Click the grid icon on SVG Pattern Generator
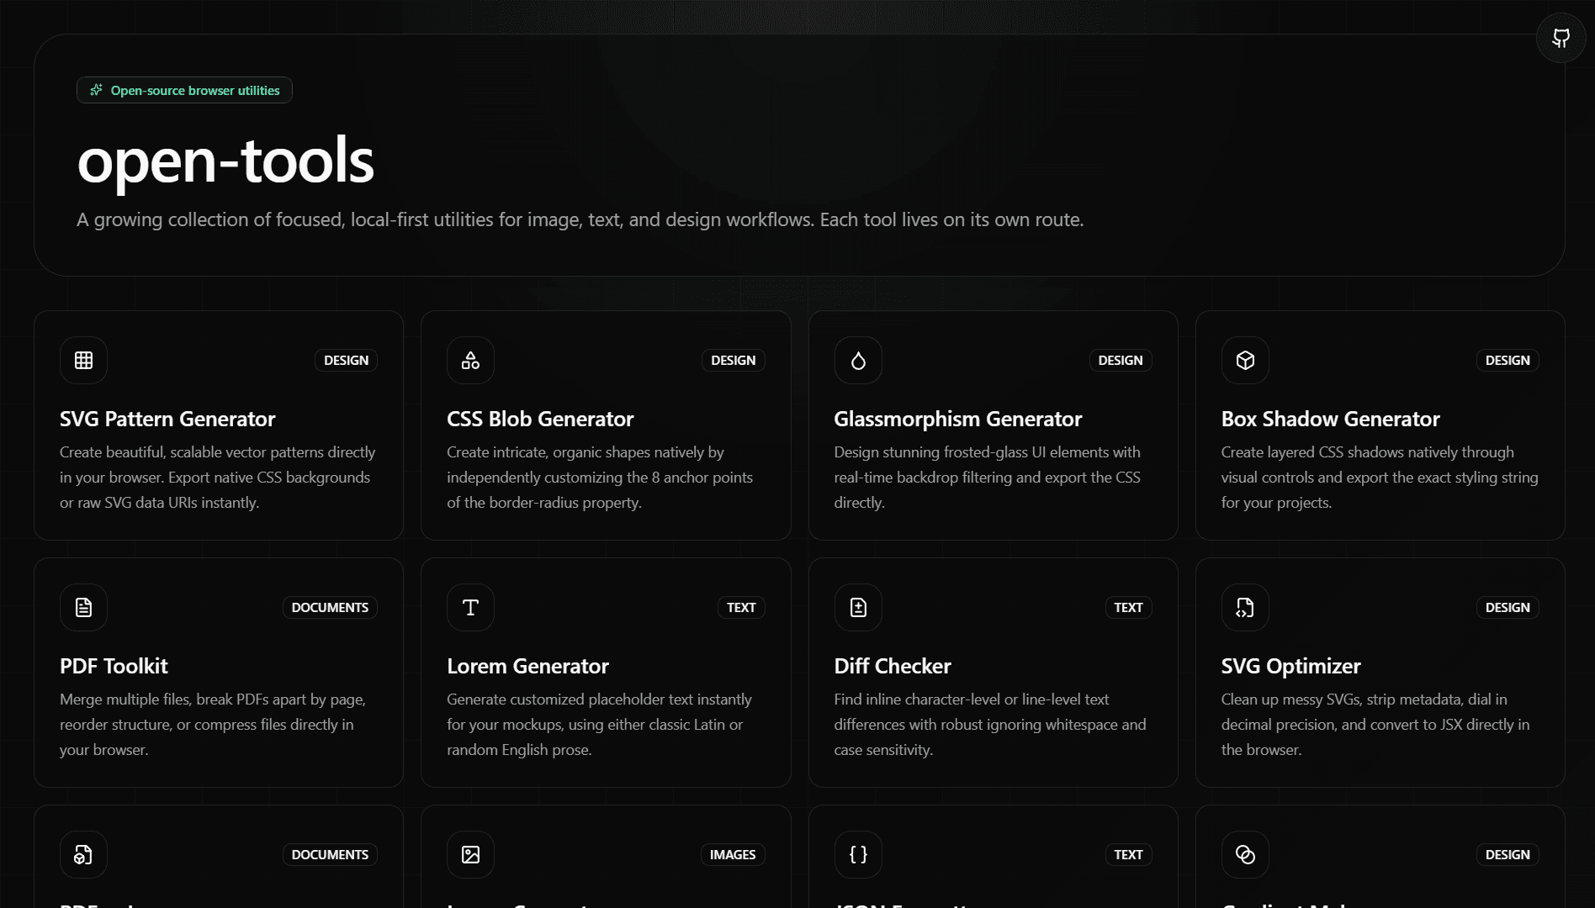Viewport: 1595px width, 908px height. 83,360
